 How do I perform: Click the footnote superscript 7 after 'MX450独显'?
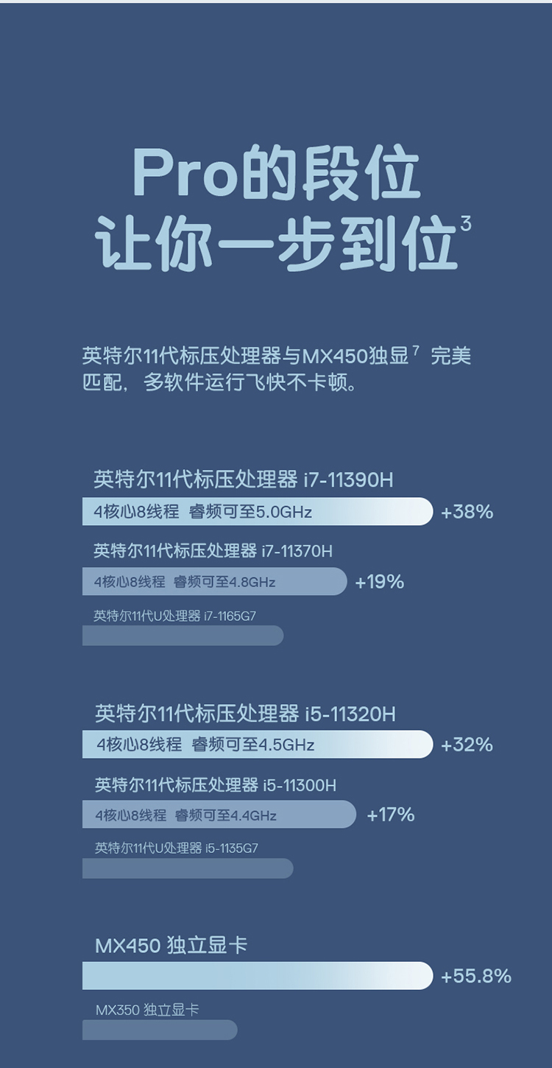click(x=416, y=350)
